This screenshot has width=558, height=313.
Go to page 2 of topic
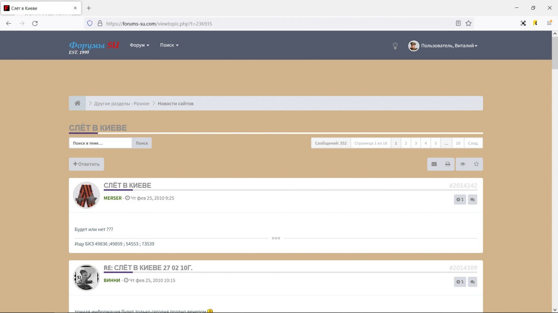406,143
